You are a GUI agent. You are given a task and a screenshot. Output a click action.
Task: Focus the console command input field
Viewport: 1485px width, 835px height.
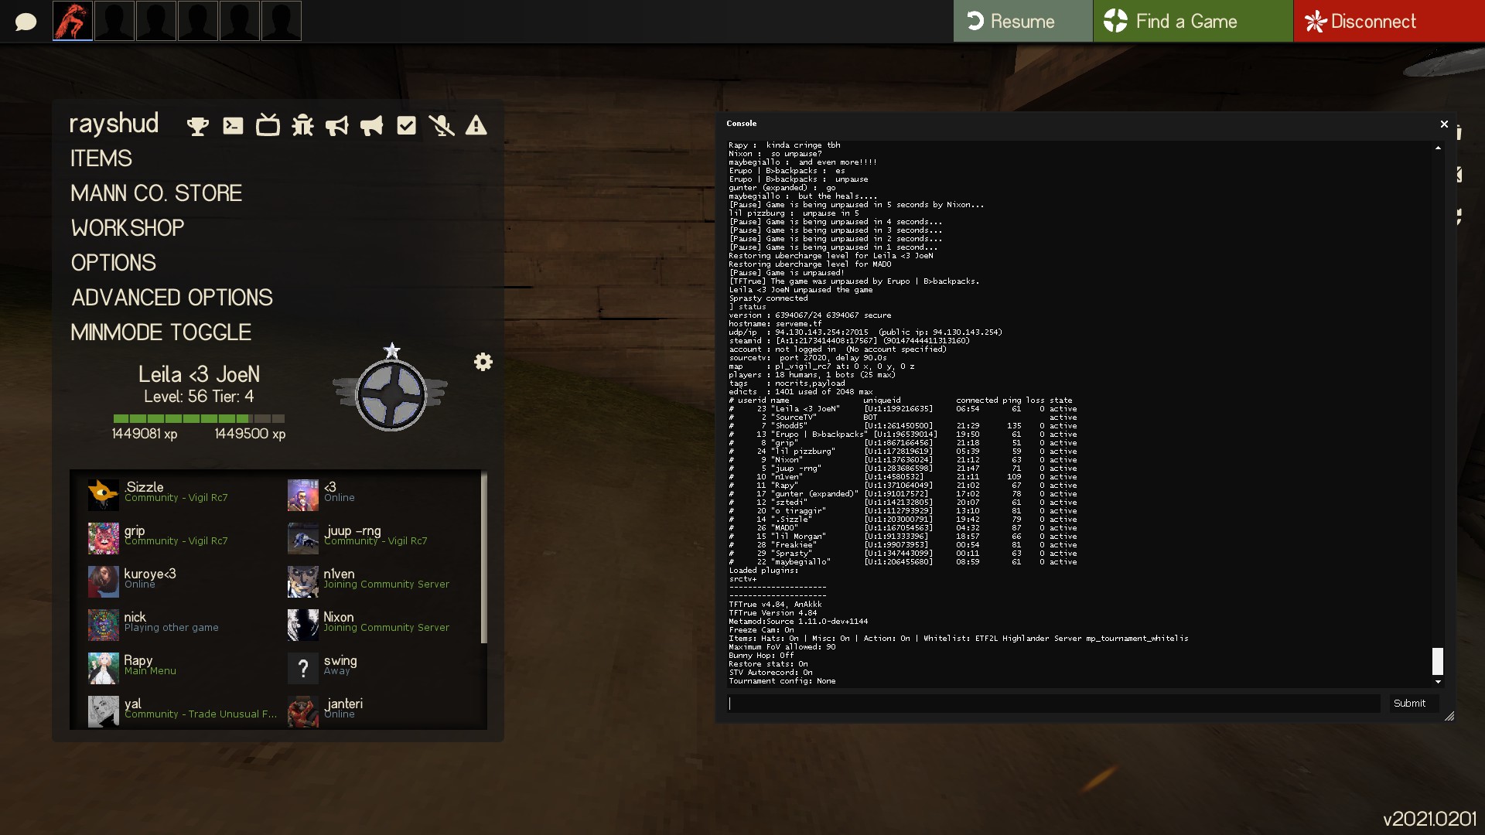point(1053,704)
